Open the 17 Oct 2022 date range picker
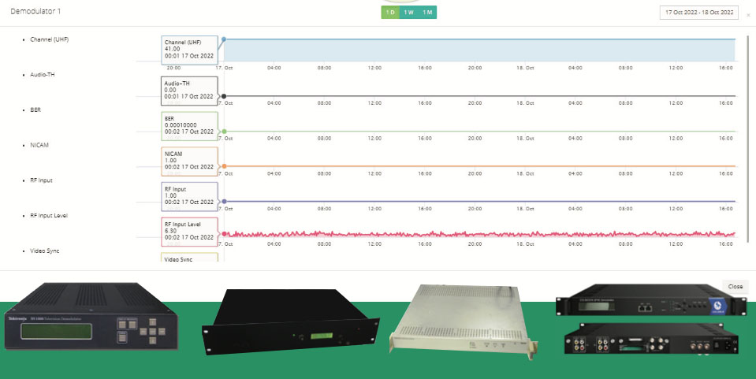Image resolution: width=756 pixels, height=379 pixels. pyautogui.click(x=698, y=13)
